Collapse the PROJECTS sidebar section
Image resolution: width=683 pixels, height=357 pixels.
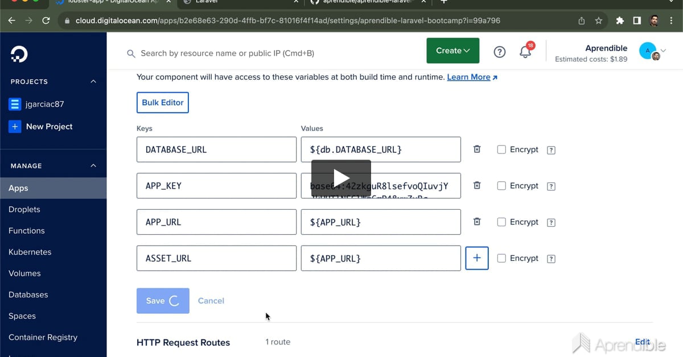click(93, 81)
